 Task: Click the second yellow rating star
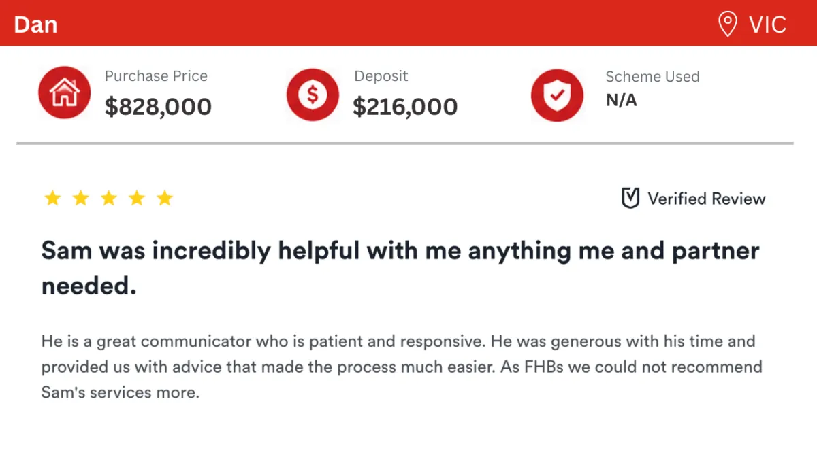(x=80, y=199)
